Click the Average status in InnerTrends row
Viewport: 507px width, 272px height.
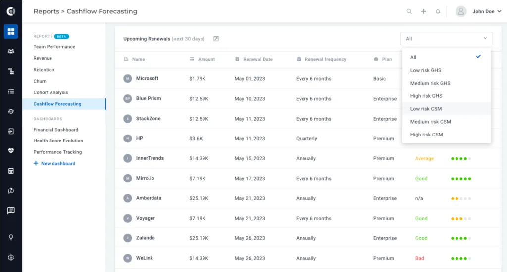tap(424, 159)
